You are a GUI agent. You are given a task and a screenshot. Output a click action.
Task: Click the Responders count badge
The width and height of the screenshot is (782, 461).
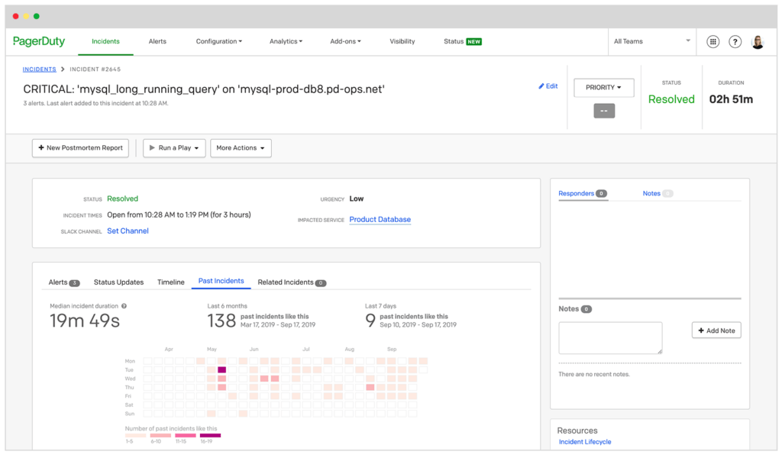coord(602,193)
